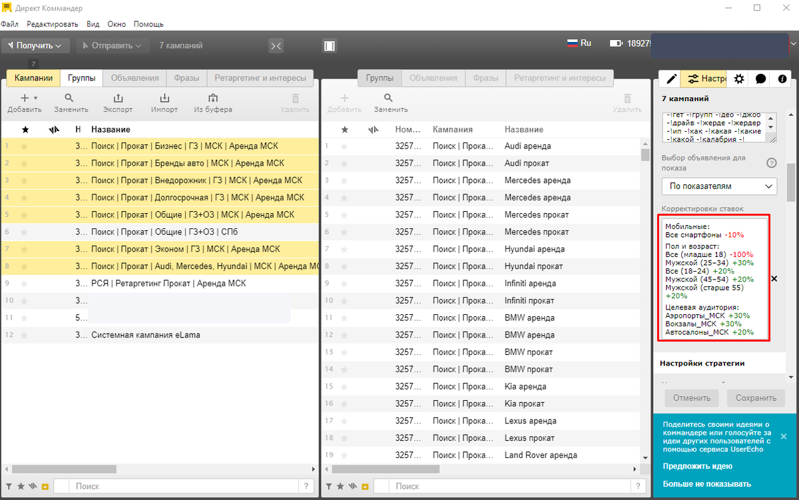This screenshot has height=500, width=799.
Task: Open the Вид menu
Action: pyautogui.click(x=93, y=24)
